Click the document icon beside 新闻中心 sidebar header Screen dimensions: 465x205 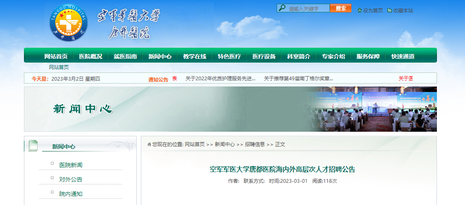click(33, 146)
